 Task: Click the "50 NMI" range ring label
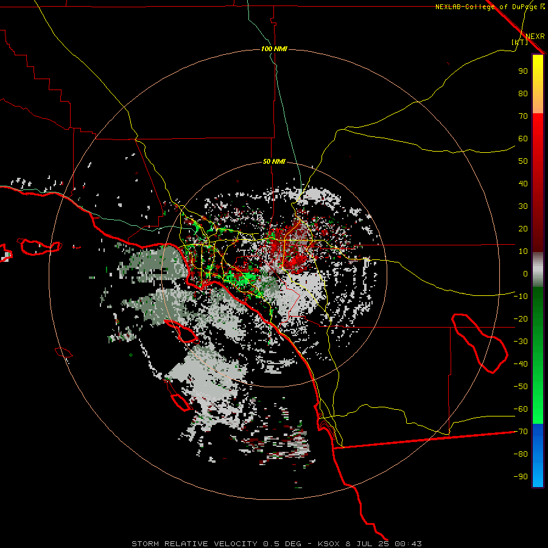tap(274, 161)
